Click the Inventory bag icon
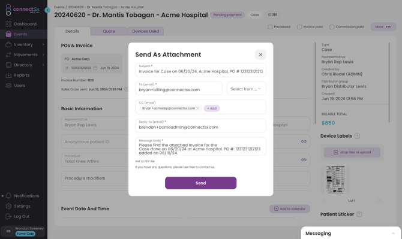Viewport: 402px width, 239px height. click(x=8, y=44)
